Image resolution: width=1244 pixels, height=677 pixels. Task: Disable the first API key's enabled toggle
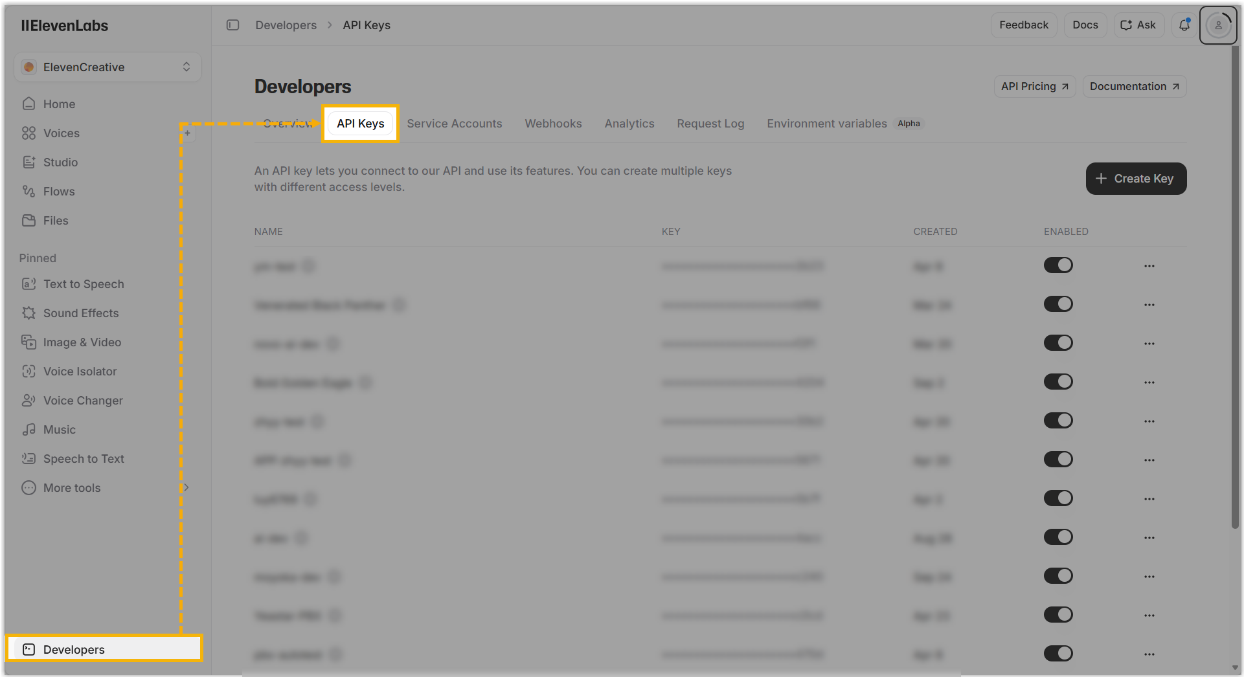tap(1058, 265)
